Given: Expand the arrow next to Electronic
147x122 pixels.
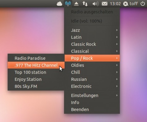Looking at the screenshot, I should point(117,86).
